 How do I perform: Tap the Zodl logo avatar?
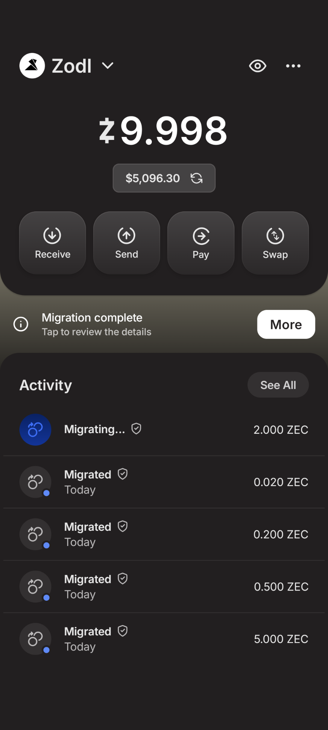pos(32,66)
